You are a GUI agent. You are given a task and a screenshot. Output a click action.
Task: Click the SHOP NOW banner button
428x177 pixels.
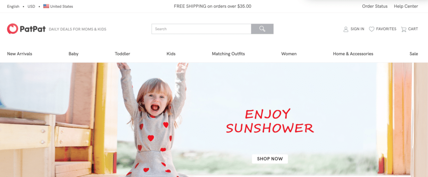[270, 159]
